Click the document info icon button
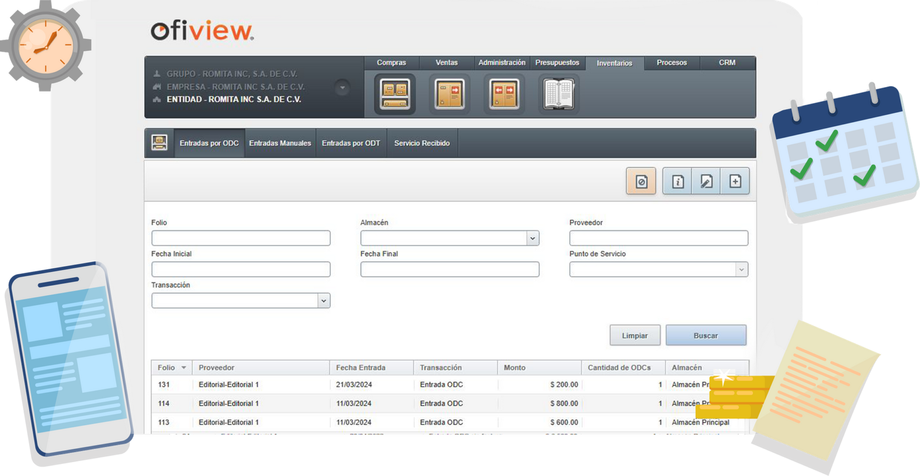The image size is (920, 476). pos(678,182)
